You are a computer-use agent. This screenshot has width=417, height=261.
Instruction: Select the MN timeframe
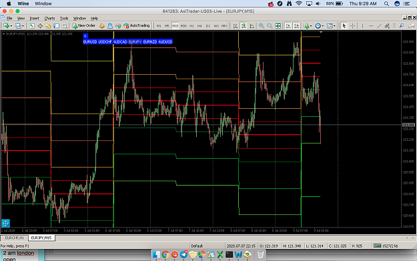click(x=224, y=26)
